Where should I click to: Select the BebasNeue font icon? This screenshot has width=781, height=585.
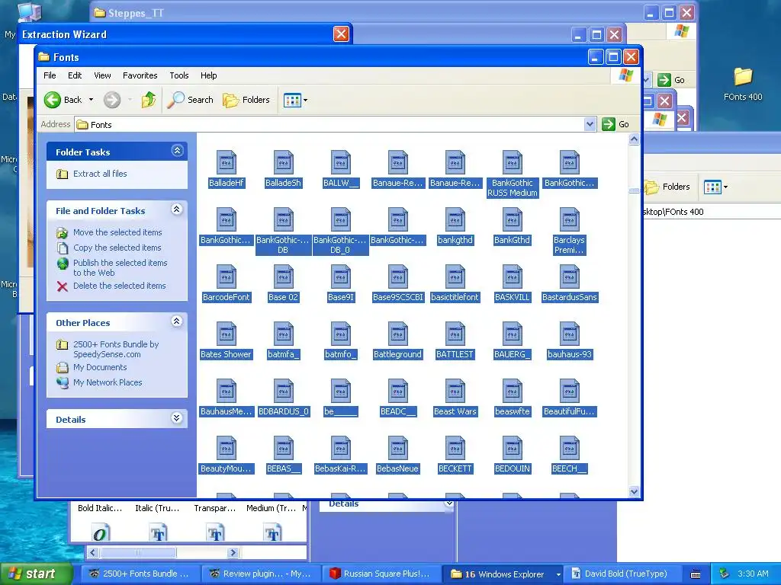click(397, 448)
